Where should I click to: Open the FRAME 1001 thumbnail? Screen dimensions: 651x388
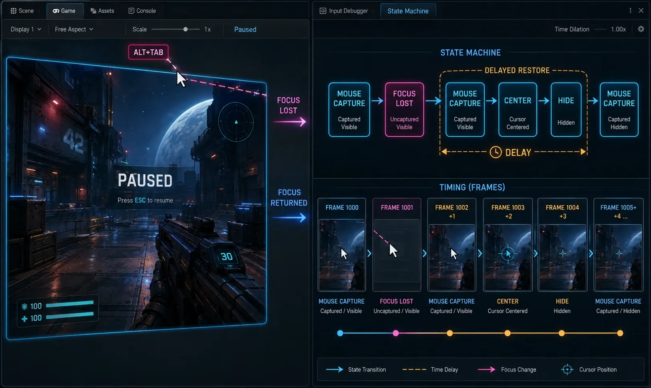pyautogui.click(x=397, y=251)
